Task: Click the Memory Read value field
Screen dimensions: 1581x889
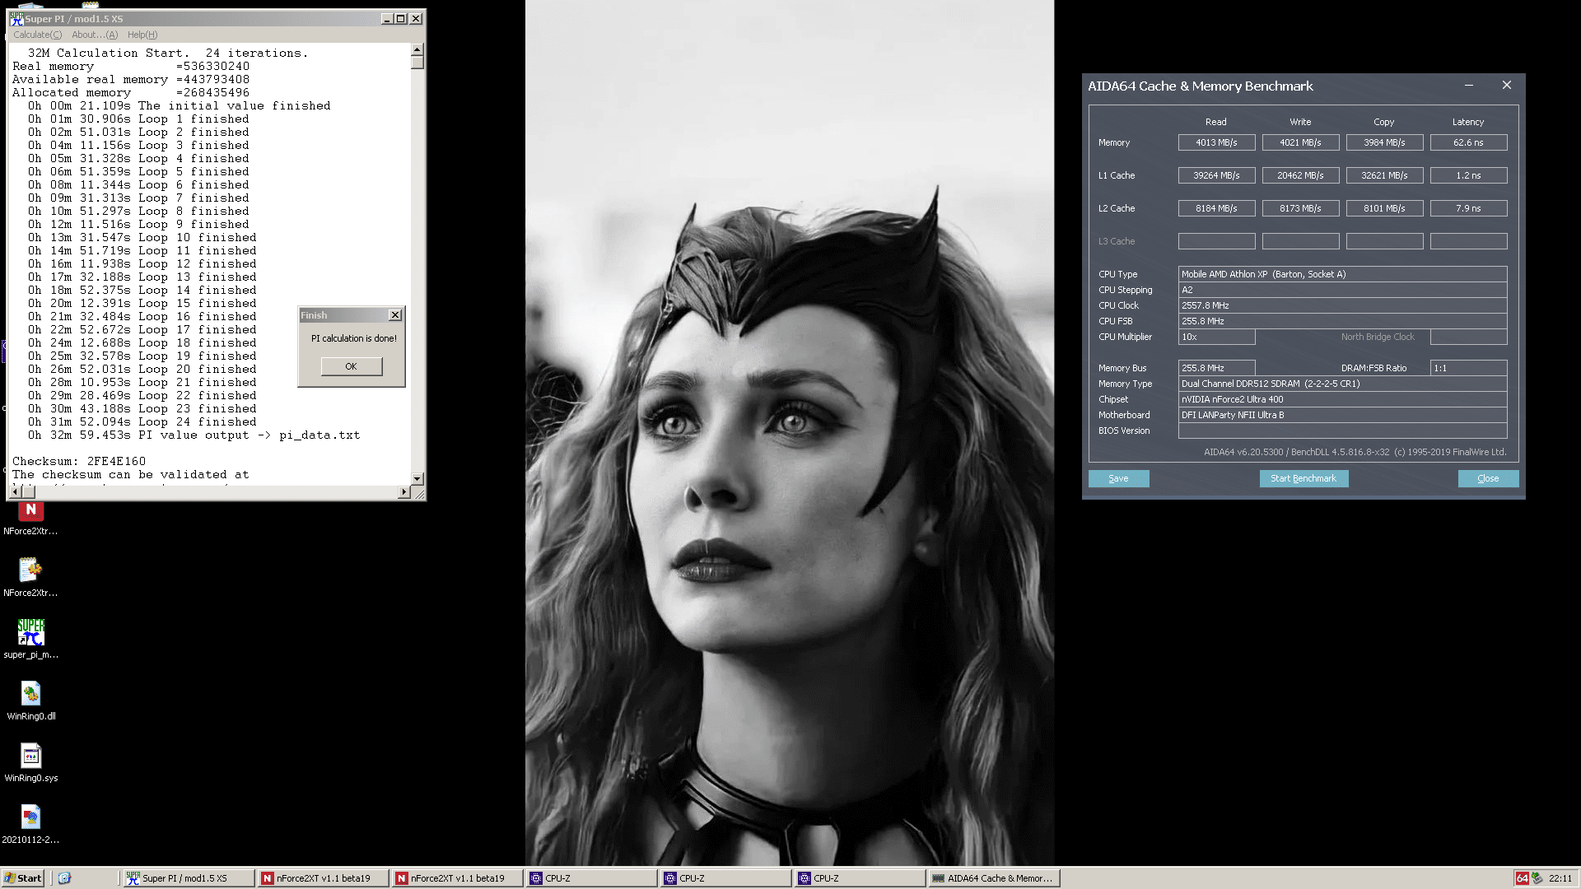Action: pos(1215,142)
